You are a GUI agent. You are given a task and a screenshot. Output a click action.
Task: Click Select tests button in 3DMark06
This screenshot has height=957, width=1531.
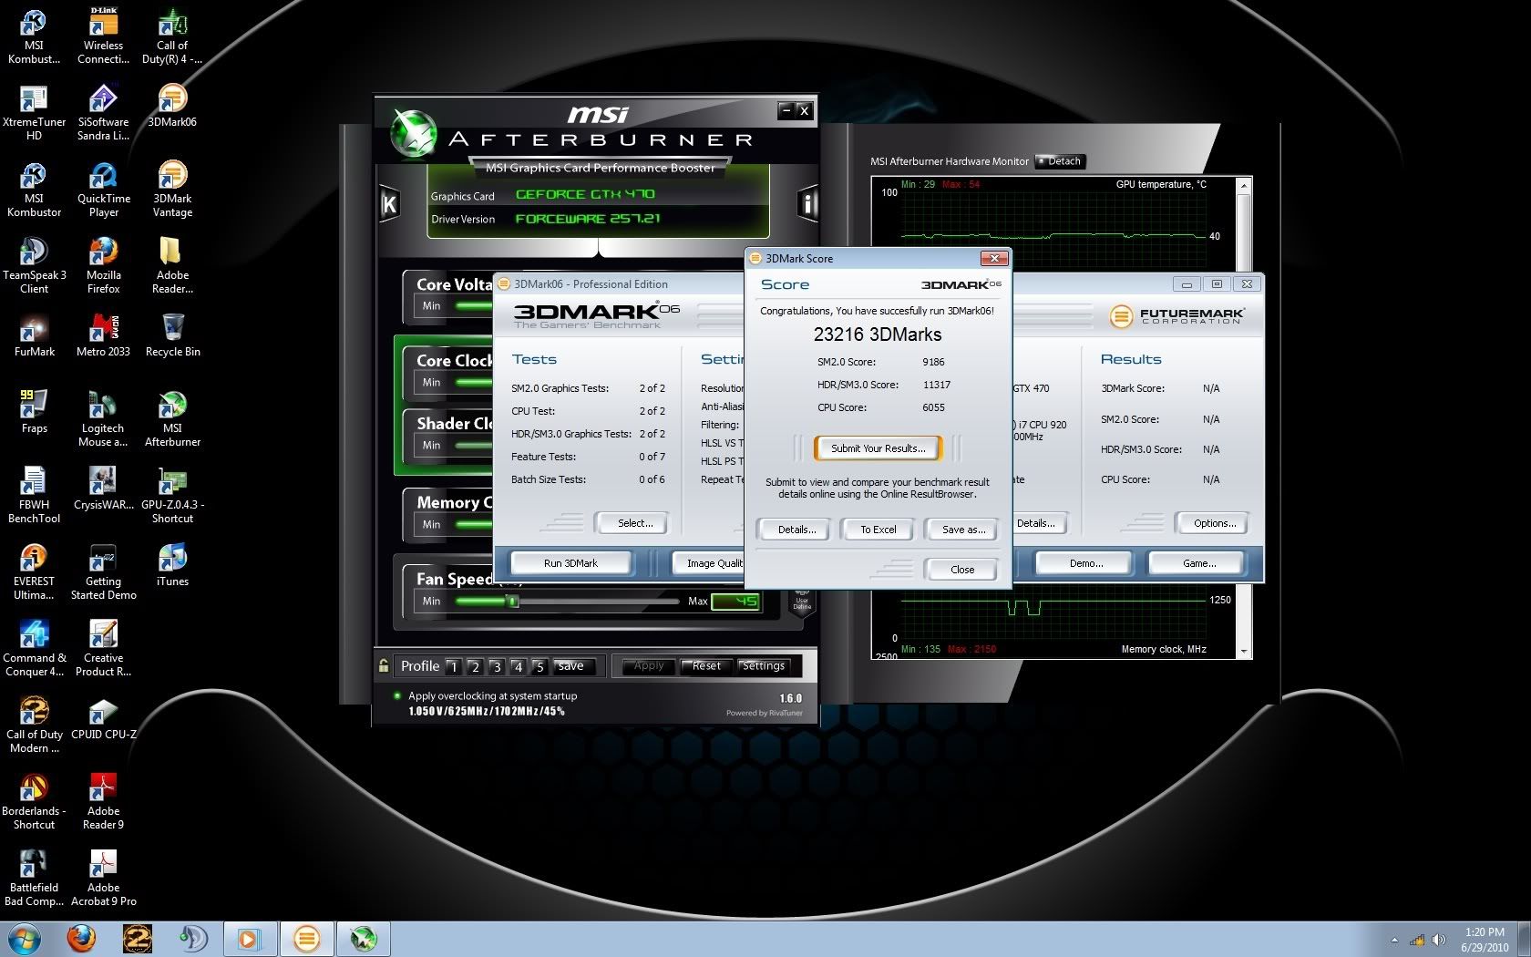(632, 523)
